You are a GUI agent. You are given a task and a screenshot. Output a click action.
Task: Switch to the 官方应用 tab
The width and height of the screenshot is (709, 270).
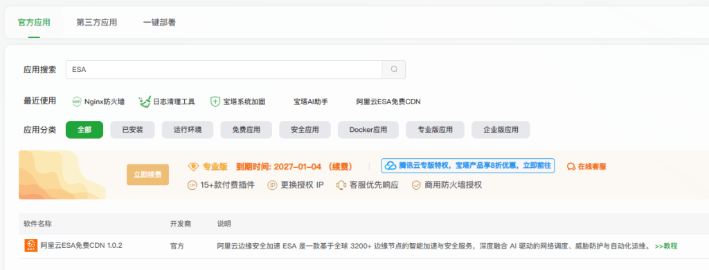coord(34,23)
